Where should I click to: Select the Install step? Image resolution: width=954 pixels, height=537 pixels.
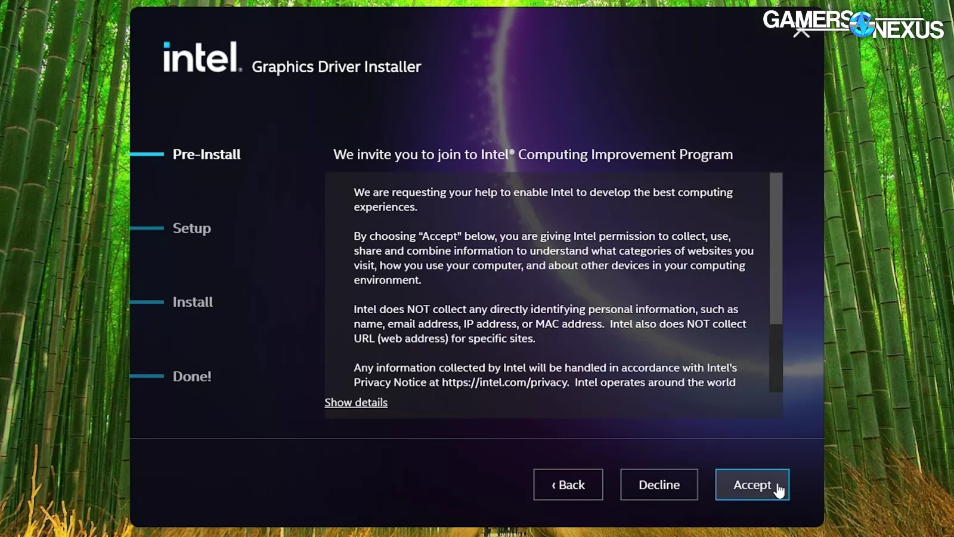coord(192,302)
